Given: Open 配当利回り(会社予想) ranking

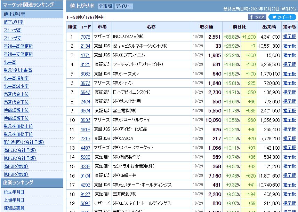Looking at the screenshot, I should click(24, 142).
